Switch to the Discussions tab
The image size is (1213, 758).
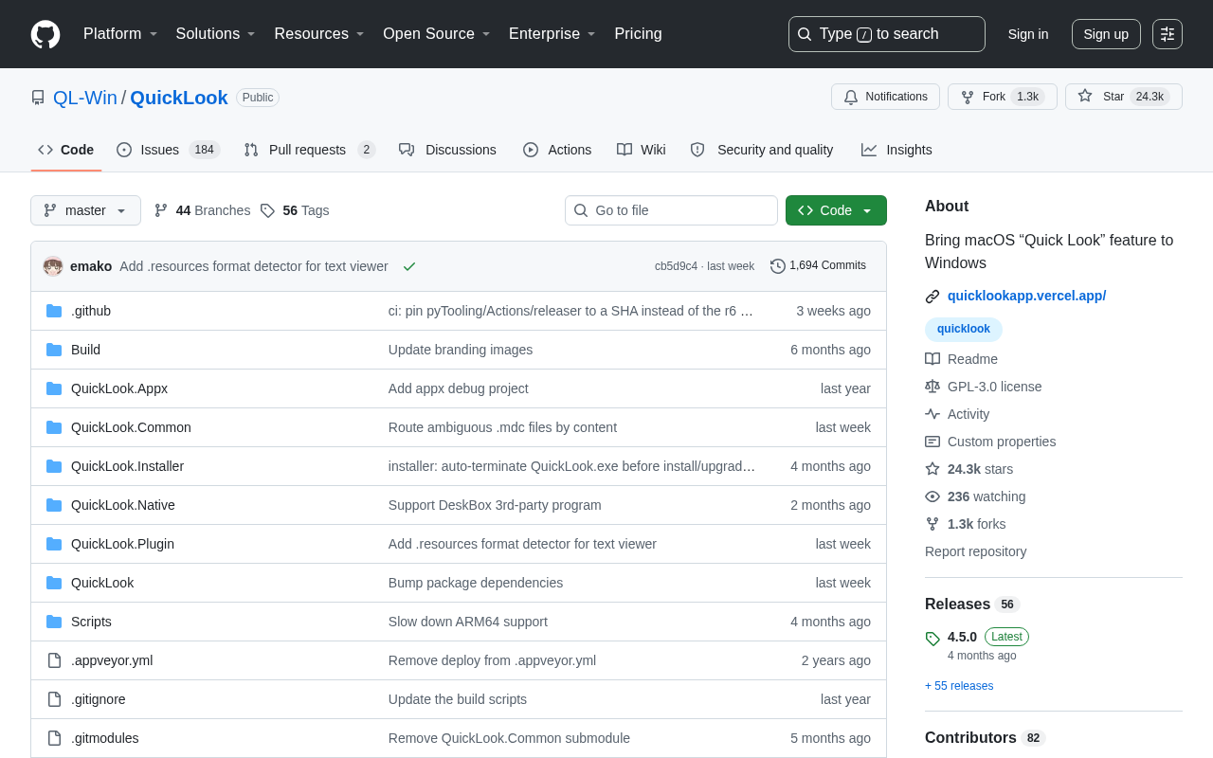[447, 150]
